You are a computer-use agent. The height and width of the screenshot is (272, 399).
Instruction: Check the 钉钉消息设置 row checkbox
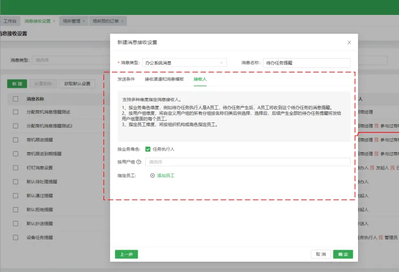[15, 168]
